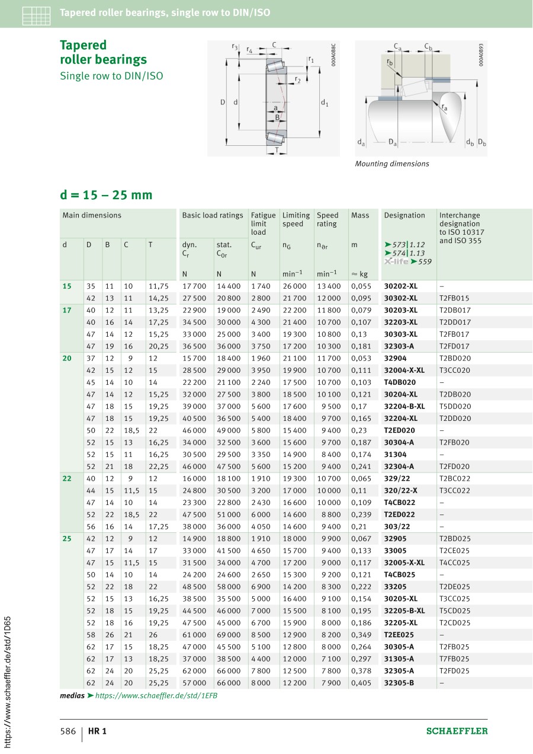
Task: Select designation 30205-XL
Action: [x=401, y=599]
